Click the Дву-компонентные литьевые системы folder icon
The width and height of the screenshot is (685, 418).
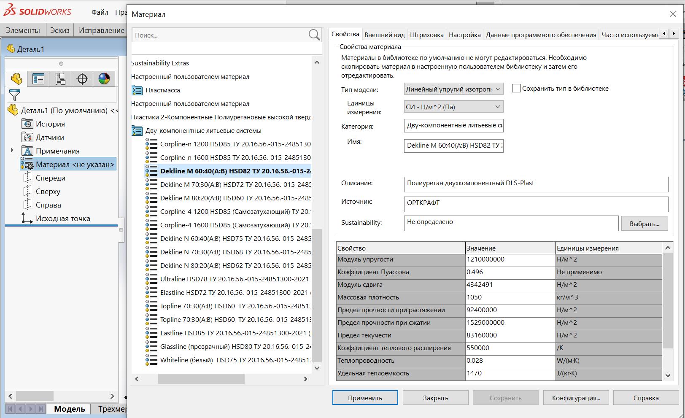(x=137, y=131)
